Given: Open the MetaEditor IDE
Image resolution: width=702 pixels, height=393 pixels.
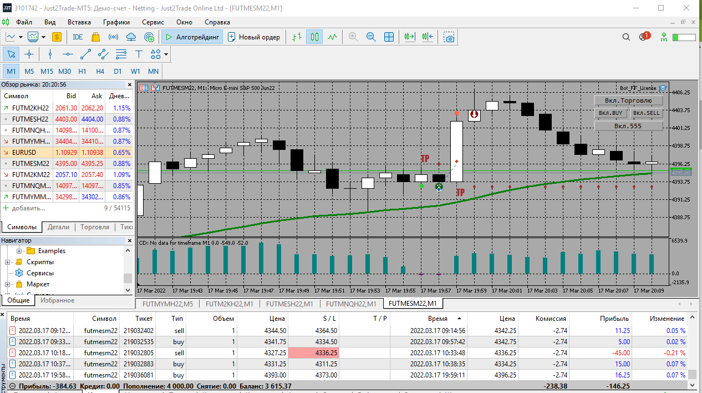Looking at the screenshot, I should (x=78, y=37).
